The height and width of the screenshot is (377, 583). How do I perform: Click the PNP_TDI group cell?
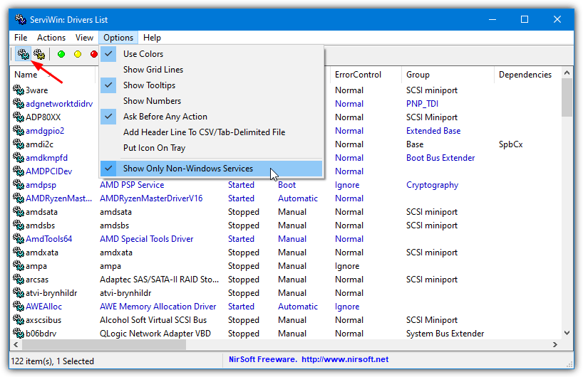tap(422, 104)
